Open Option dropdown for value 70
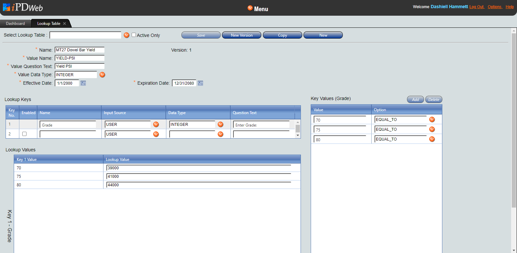 coord(432,120)
